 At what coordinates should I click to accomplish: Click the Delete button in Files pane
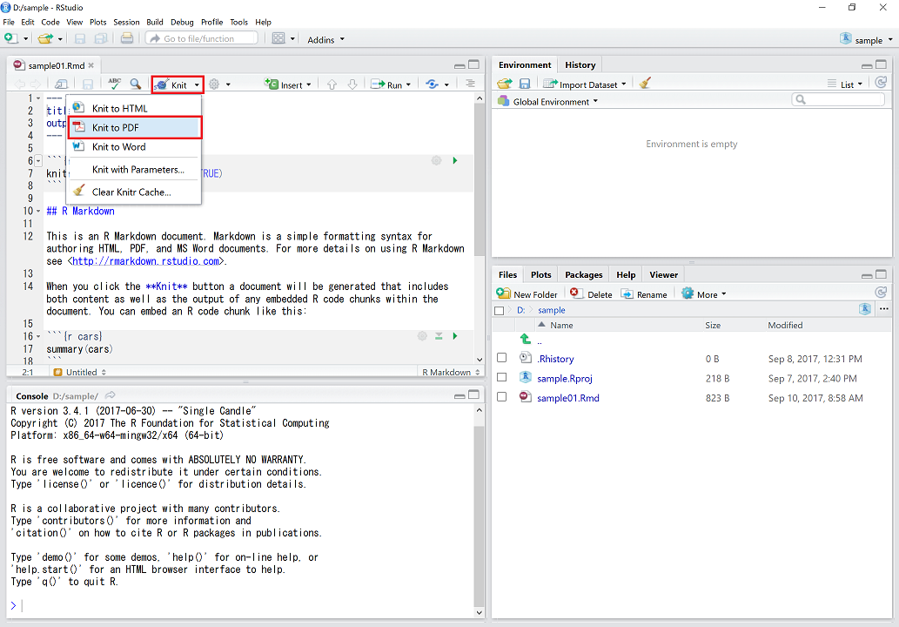(x=591, y=293)
